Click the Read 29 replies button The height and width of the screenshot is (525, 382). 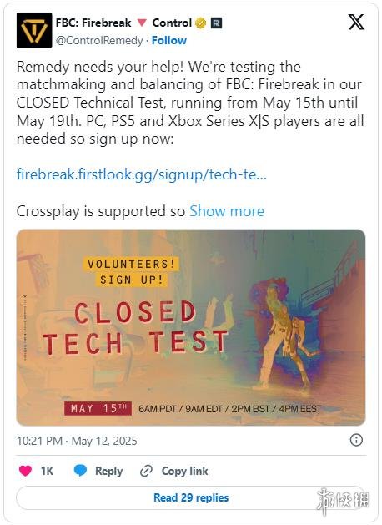coord(191,498)
